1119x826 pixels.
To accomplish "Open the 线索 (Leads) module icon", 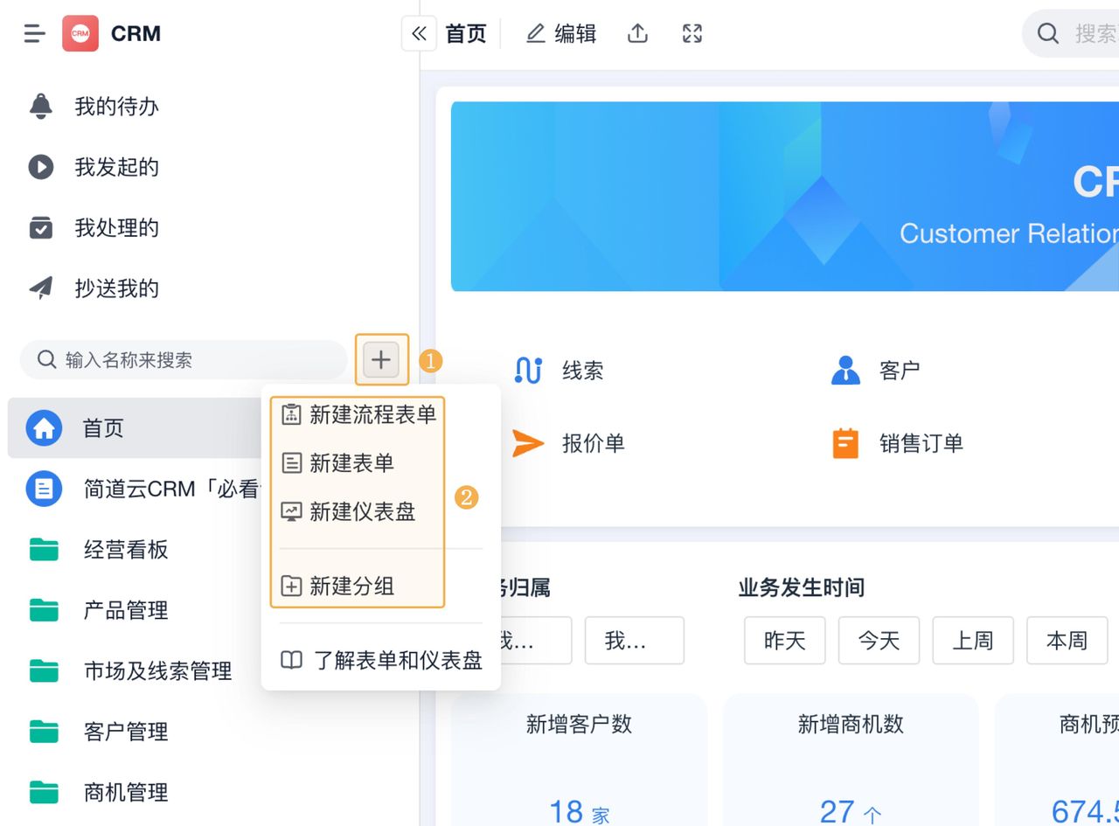I will [528, 370].
